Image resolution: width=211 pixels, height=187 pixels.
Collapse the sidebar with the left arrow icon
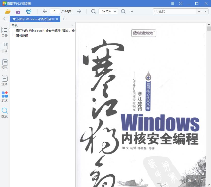pos(5,19)
